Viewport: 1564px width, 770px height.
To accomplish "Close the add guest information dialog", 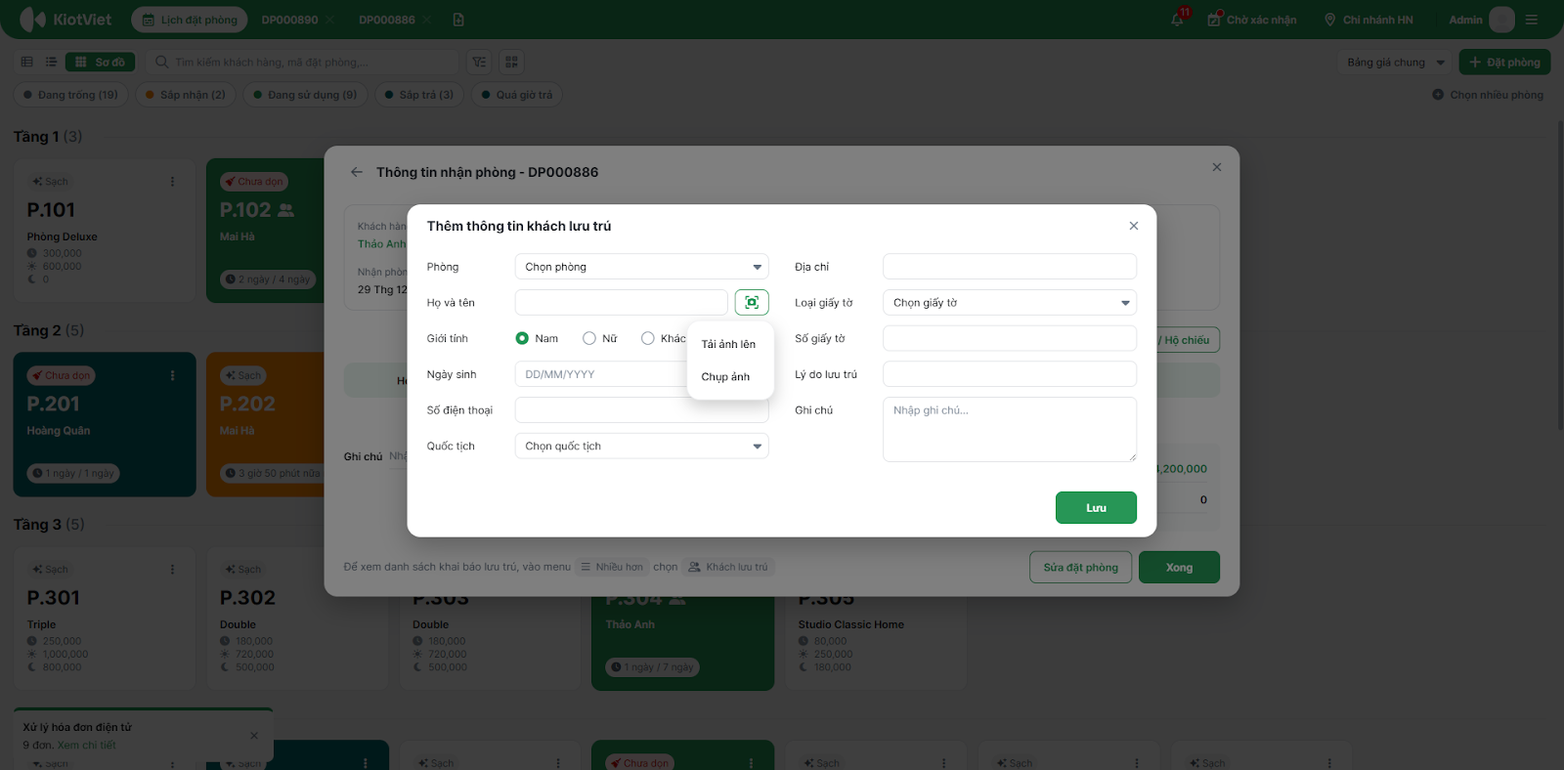I will (x=1134, y=226).
